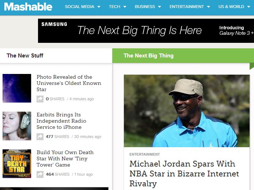Image resolution: width=254 pixels, height=190 pixels.
Task: Open the Business dropdown arrow
Action: click(160, 7)
